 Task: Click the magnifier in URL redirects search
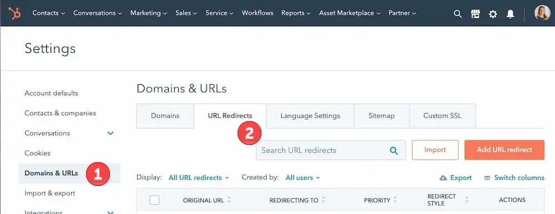pos(393,150)
